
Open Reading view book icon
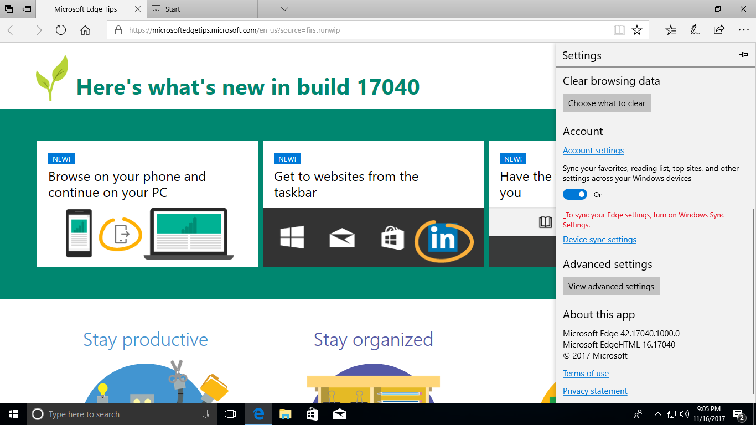(x=619, y=30)
